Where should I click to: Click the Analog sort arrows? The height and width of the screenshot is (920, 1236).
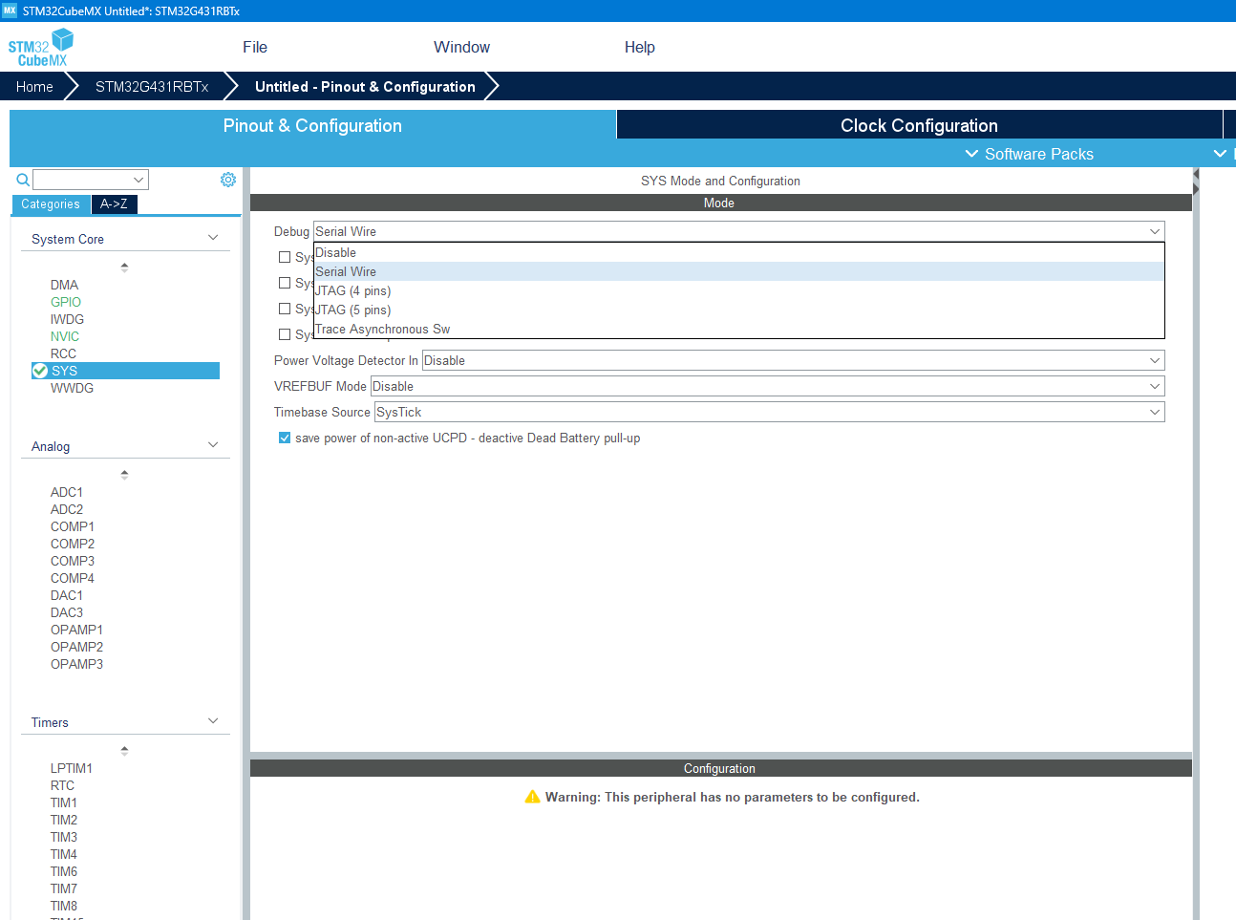point(124,475)
